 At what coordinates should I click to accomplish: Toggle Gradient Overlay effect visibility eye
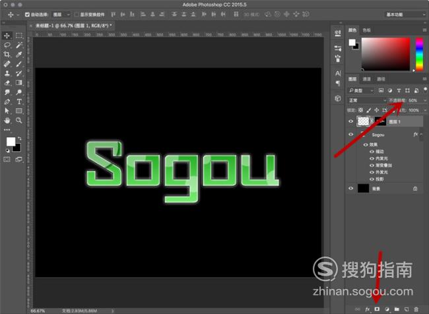(x=372, y=165)
